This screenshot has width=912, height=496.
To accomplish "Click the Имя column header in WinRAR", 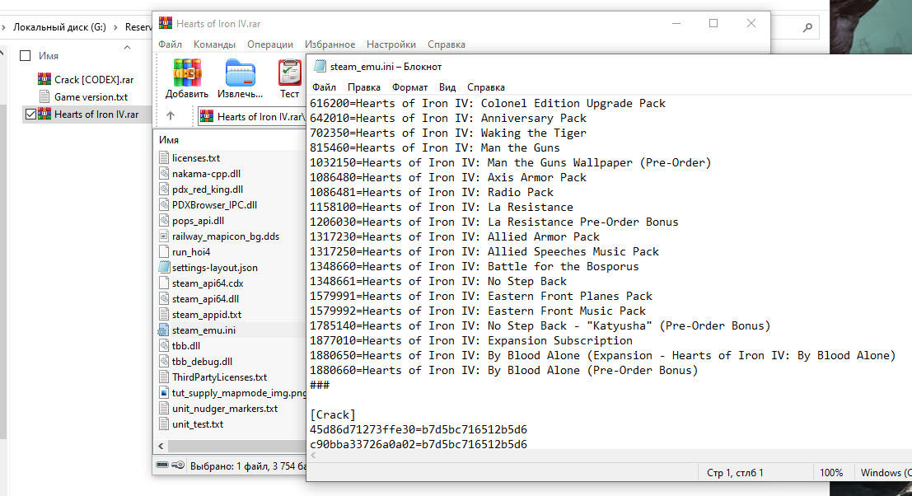I will tap(169, 140).
